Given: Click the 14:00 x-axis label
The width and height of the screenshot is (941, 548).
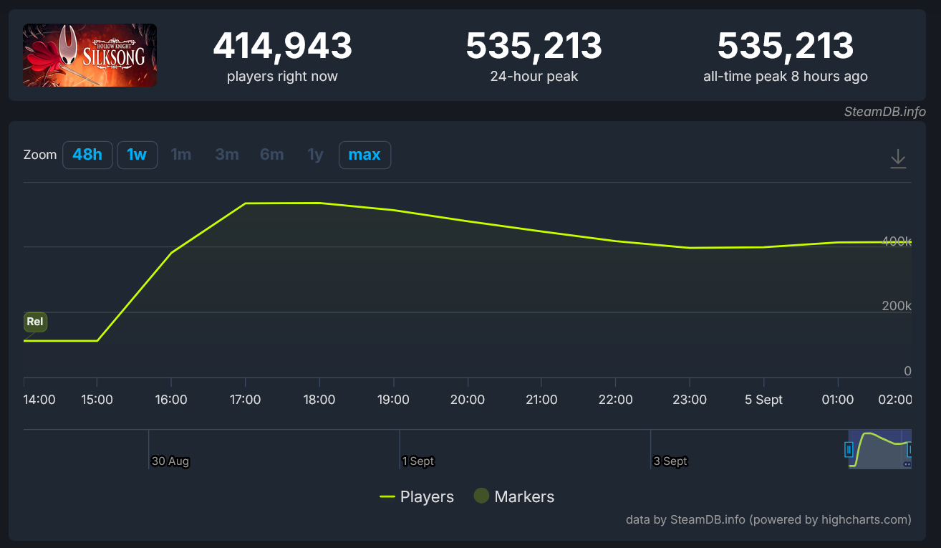Looking at the screenshot, I should 39,400.
